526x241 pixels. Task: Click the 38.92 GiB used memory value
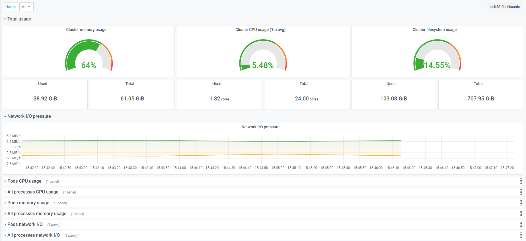45,99
